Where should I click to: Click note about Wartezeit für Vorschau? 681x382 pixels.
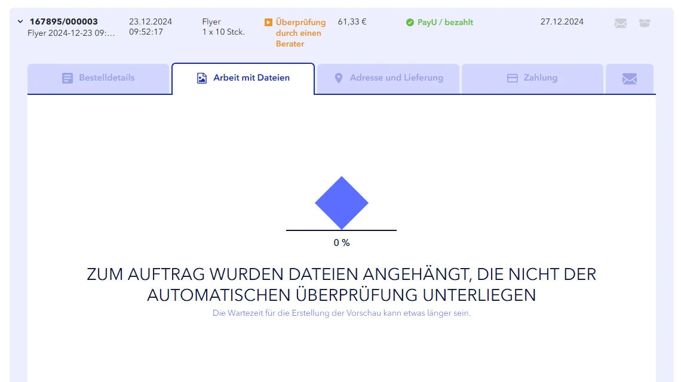[341, 313]
